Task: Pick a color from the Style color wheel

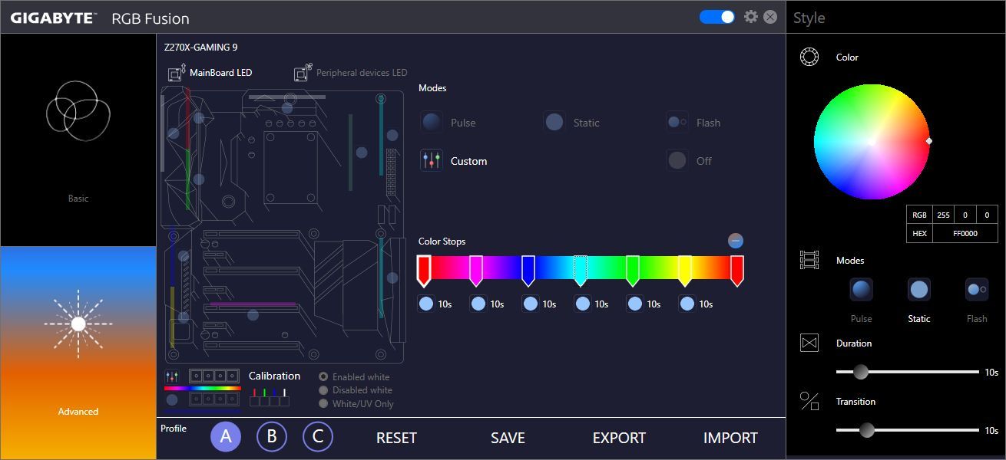Action: pos(872,142)
